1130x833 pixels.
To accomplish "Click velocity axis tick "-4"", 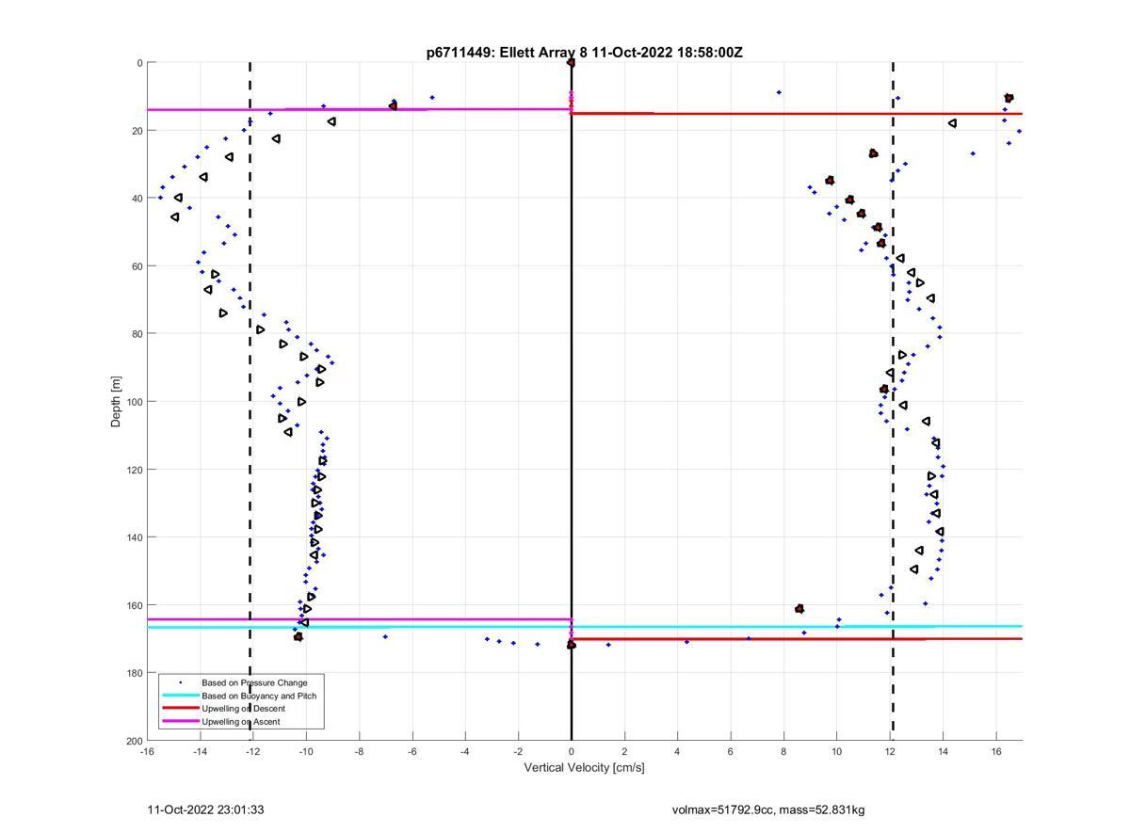I will click(x=465, y=751).
